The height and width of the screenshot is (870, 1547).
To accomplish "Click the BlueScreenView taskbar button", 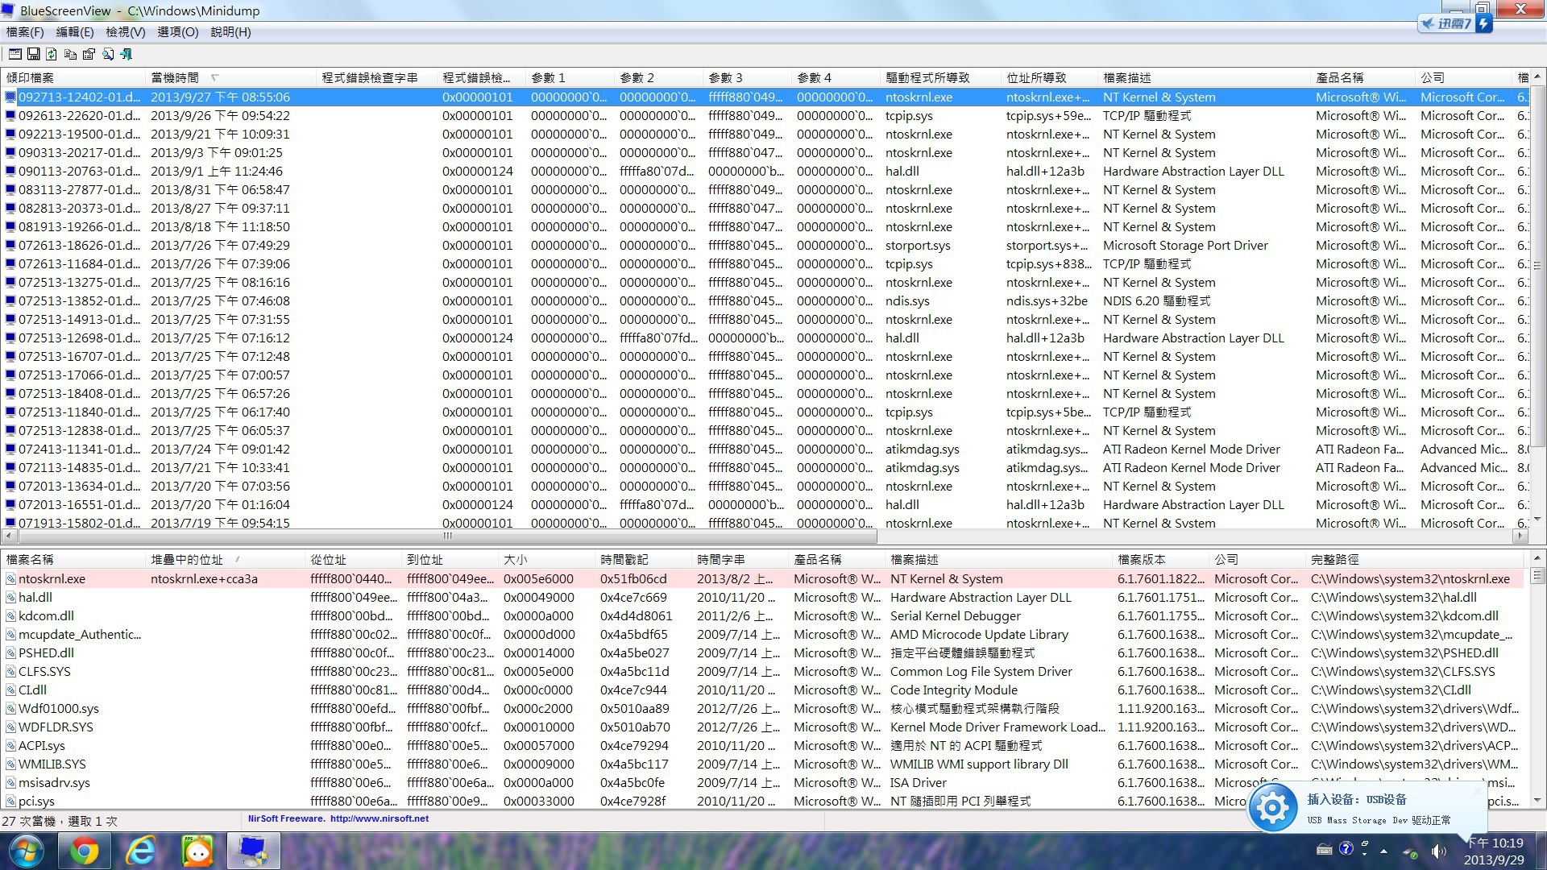I will (254, 851).
